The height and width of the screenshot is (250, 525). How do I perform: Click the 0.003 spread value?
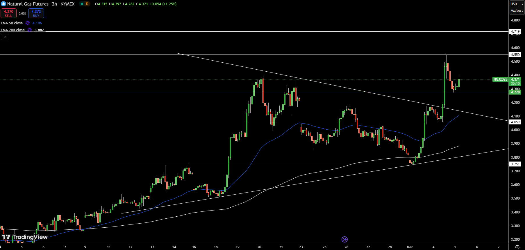coord(22,13)
